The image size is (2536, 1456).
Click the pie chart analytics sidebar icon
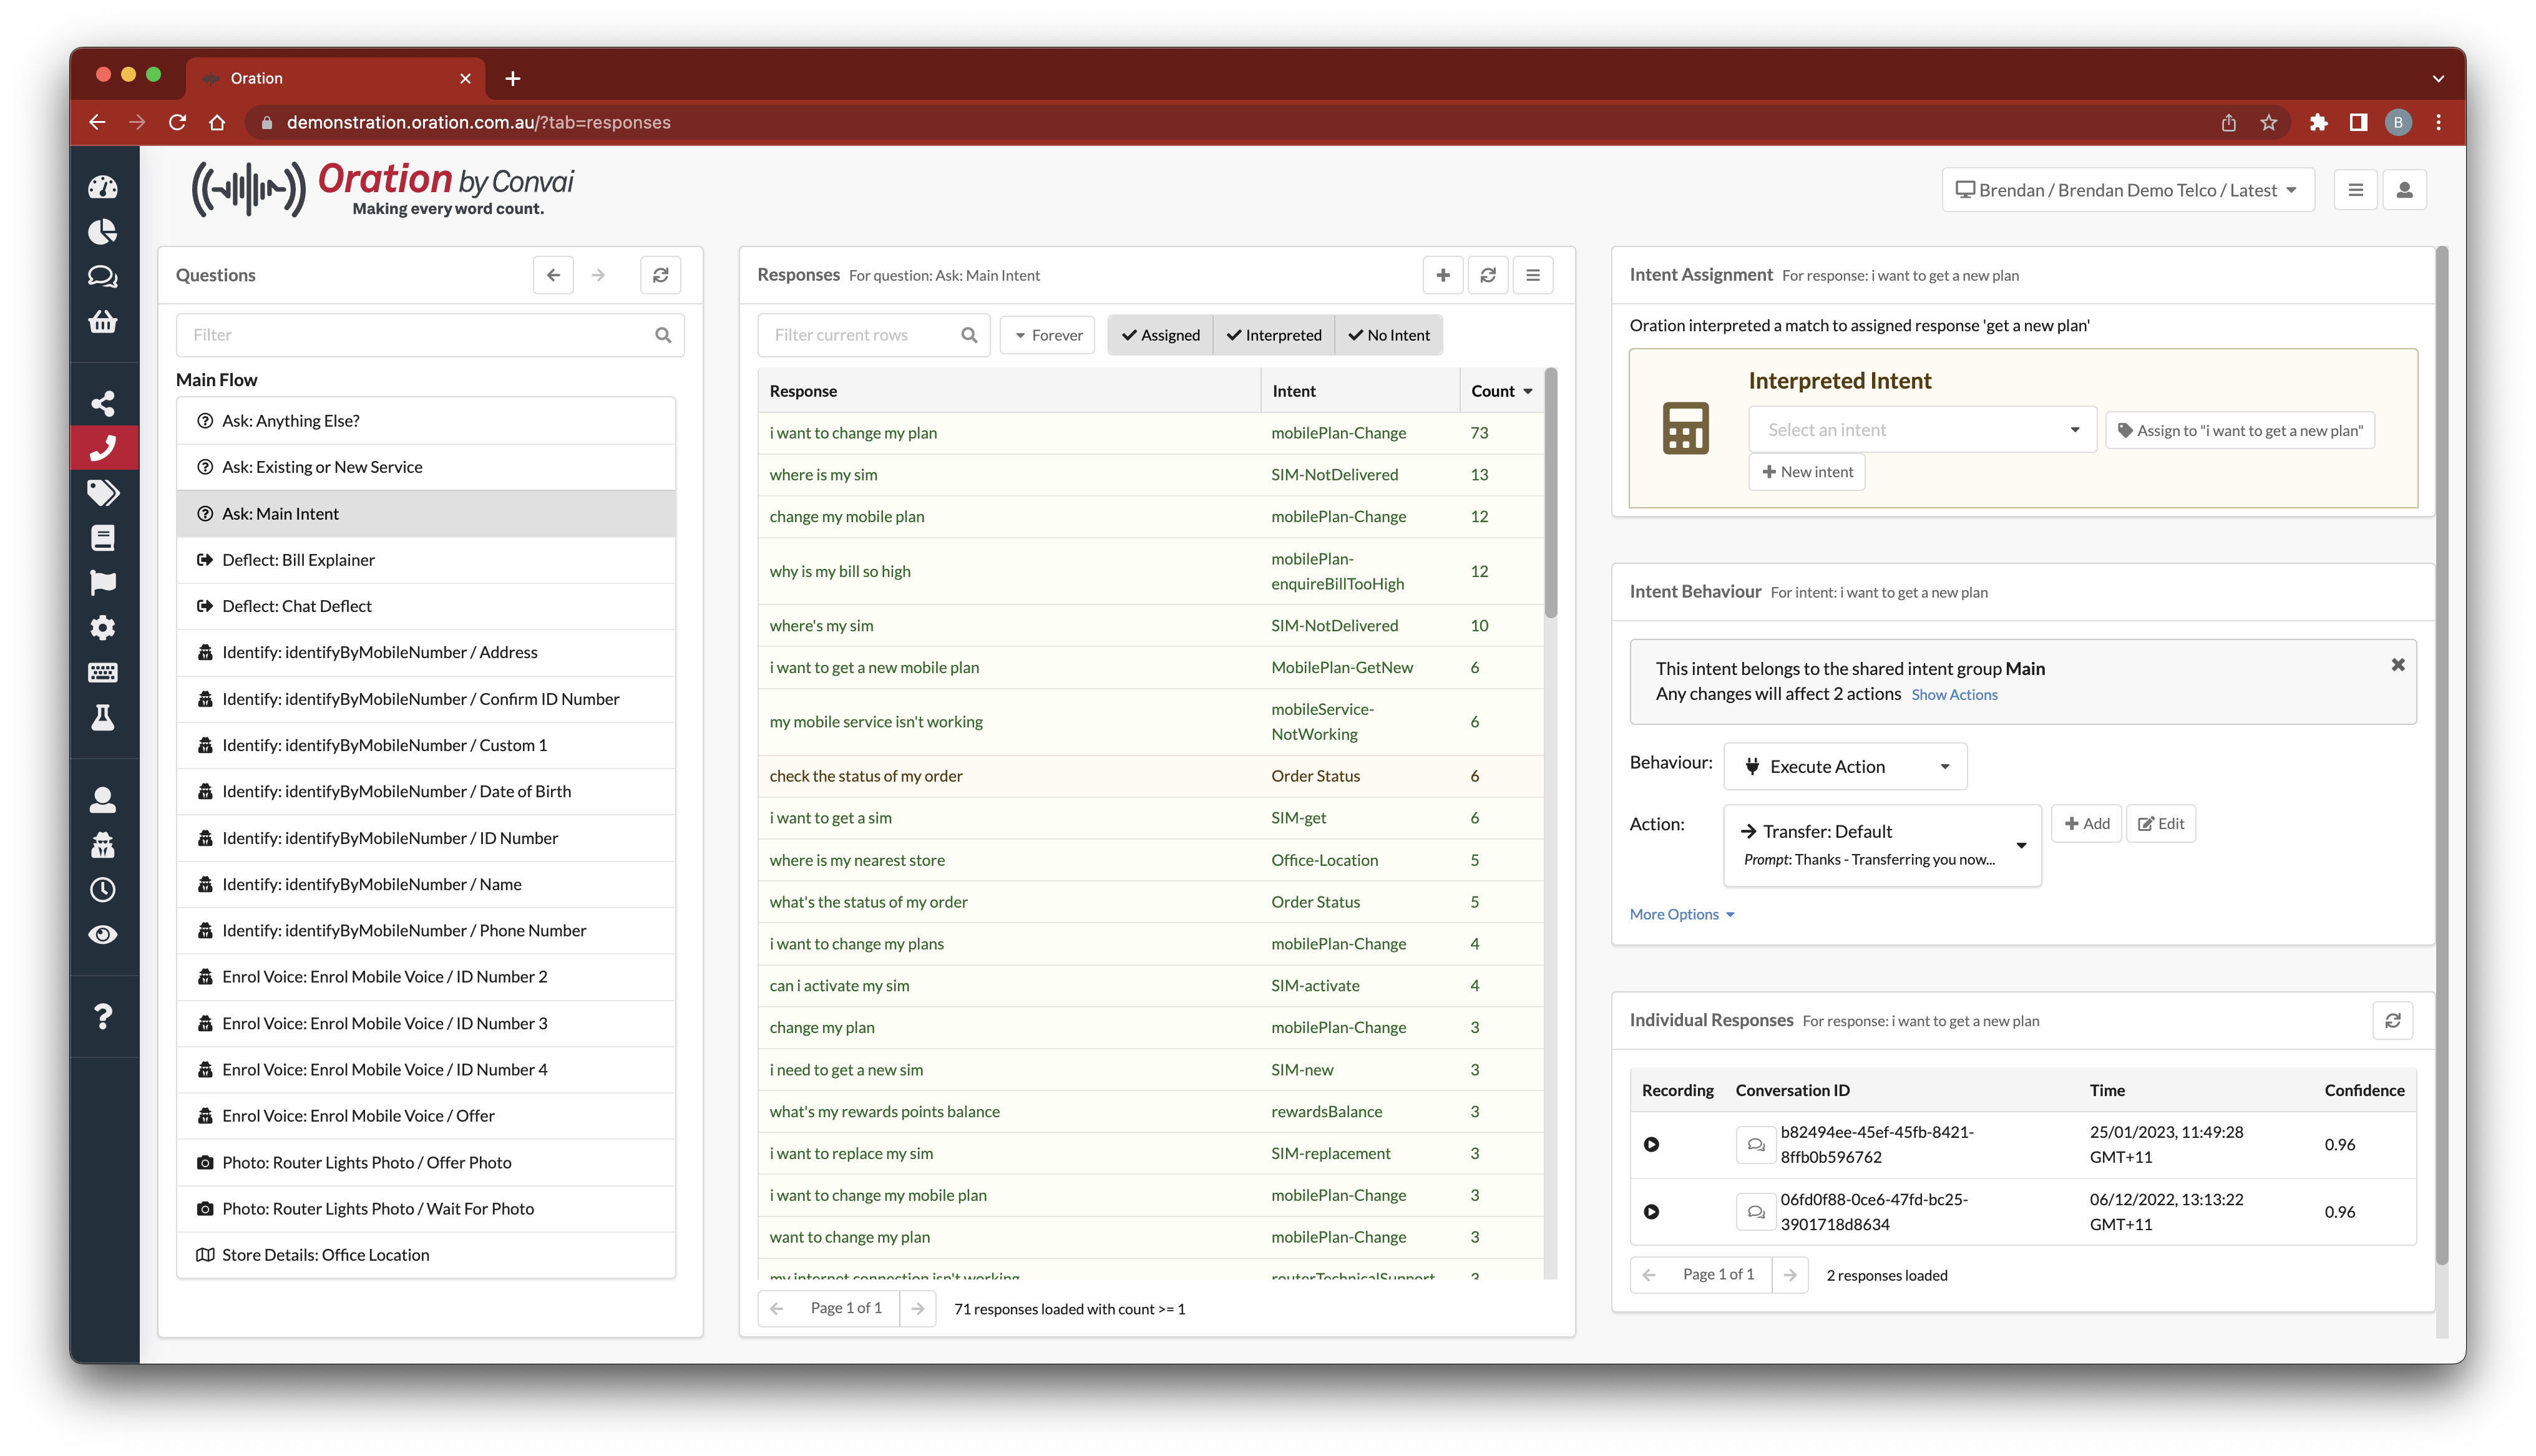103,232
